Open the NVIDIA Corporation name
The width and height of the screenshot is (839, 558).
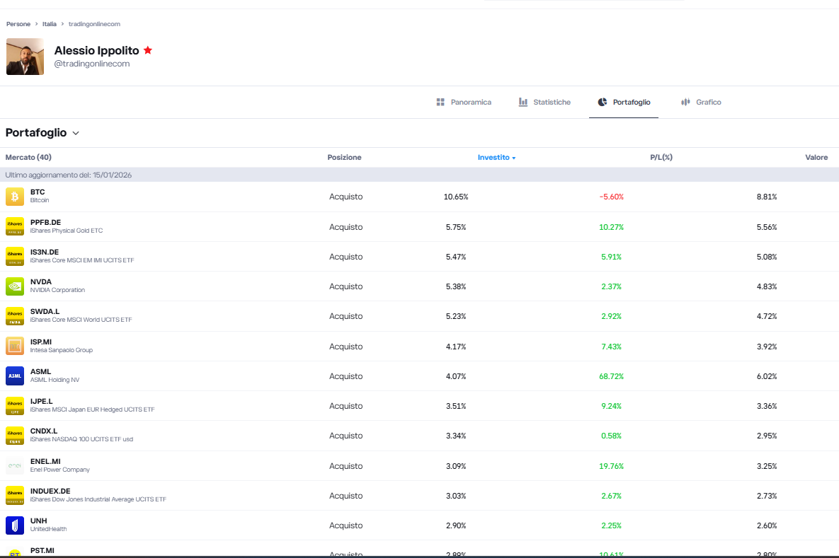[x=57, y=290]
